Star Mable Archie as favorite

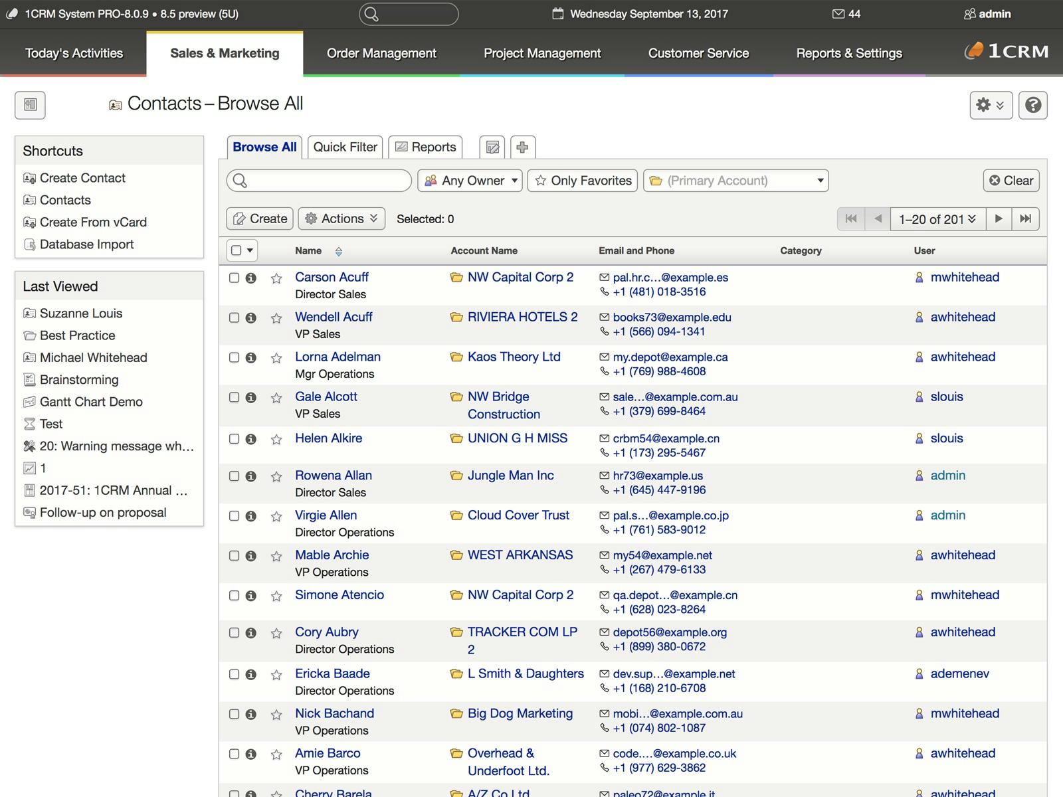(x=276, y=556)
